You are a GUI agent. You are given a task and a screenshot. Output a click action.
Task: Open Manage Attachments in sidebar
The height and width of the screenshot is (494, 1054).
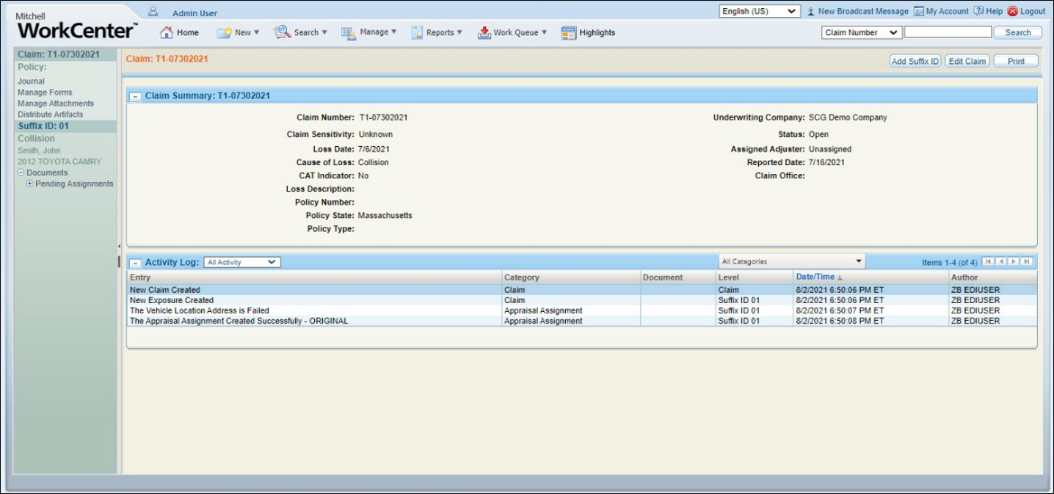pos(56,103)
